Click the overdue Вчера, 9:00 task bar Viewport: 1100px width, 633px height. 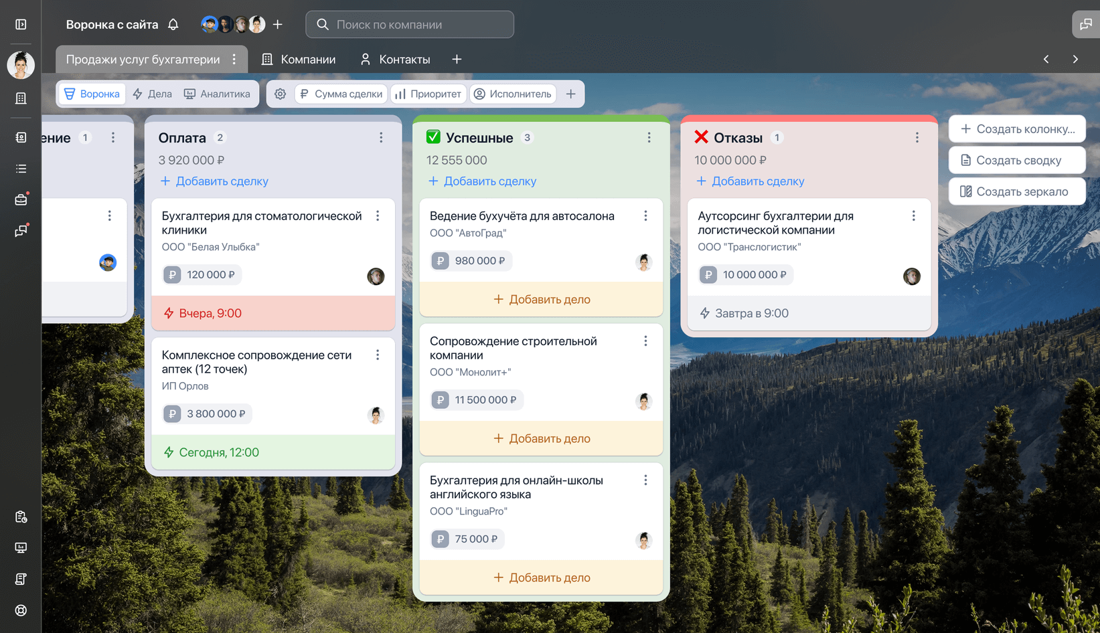pyautogui.click(x=273, y=313)
